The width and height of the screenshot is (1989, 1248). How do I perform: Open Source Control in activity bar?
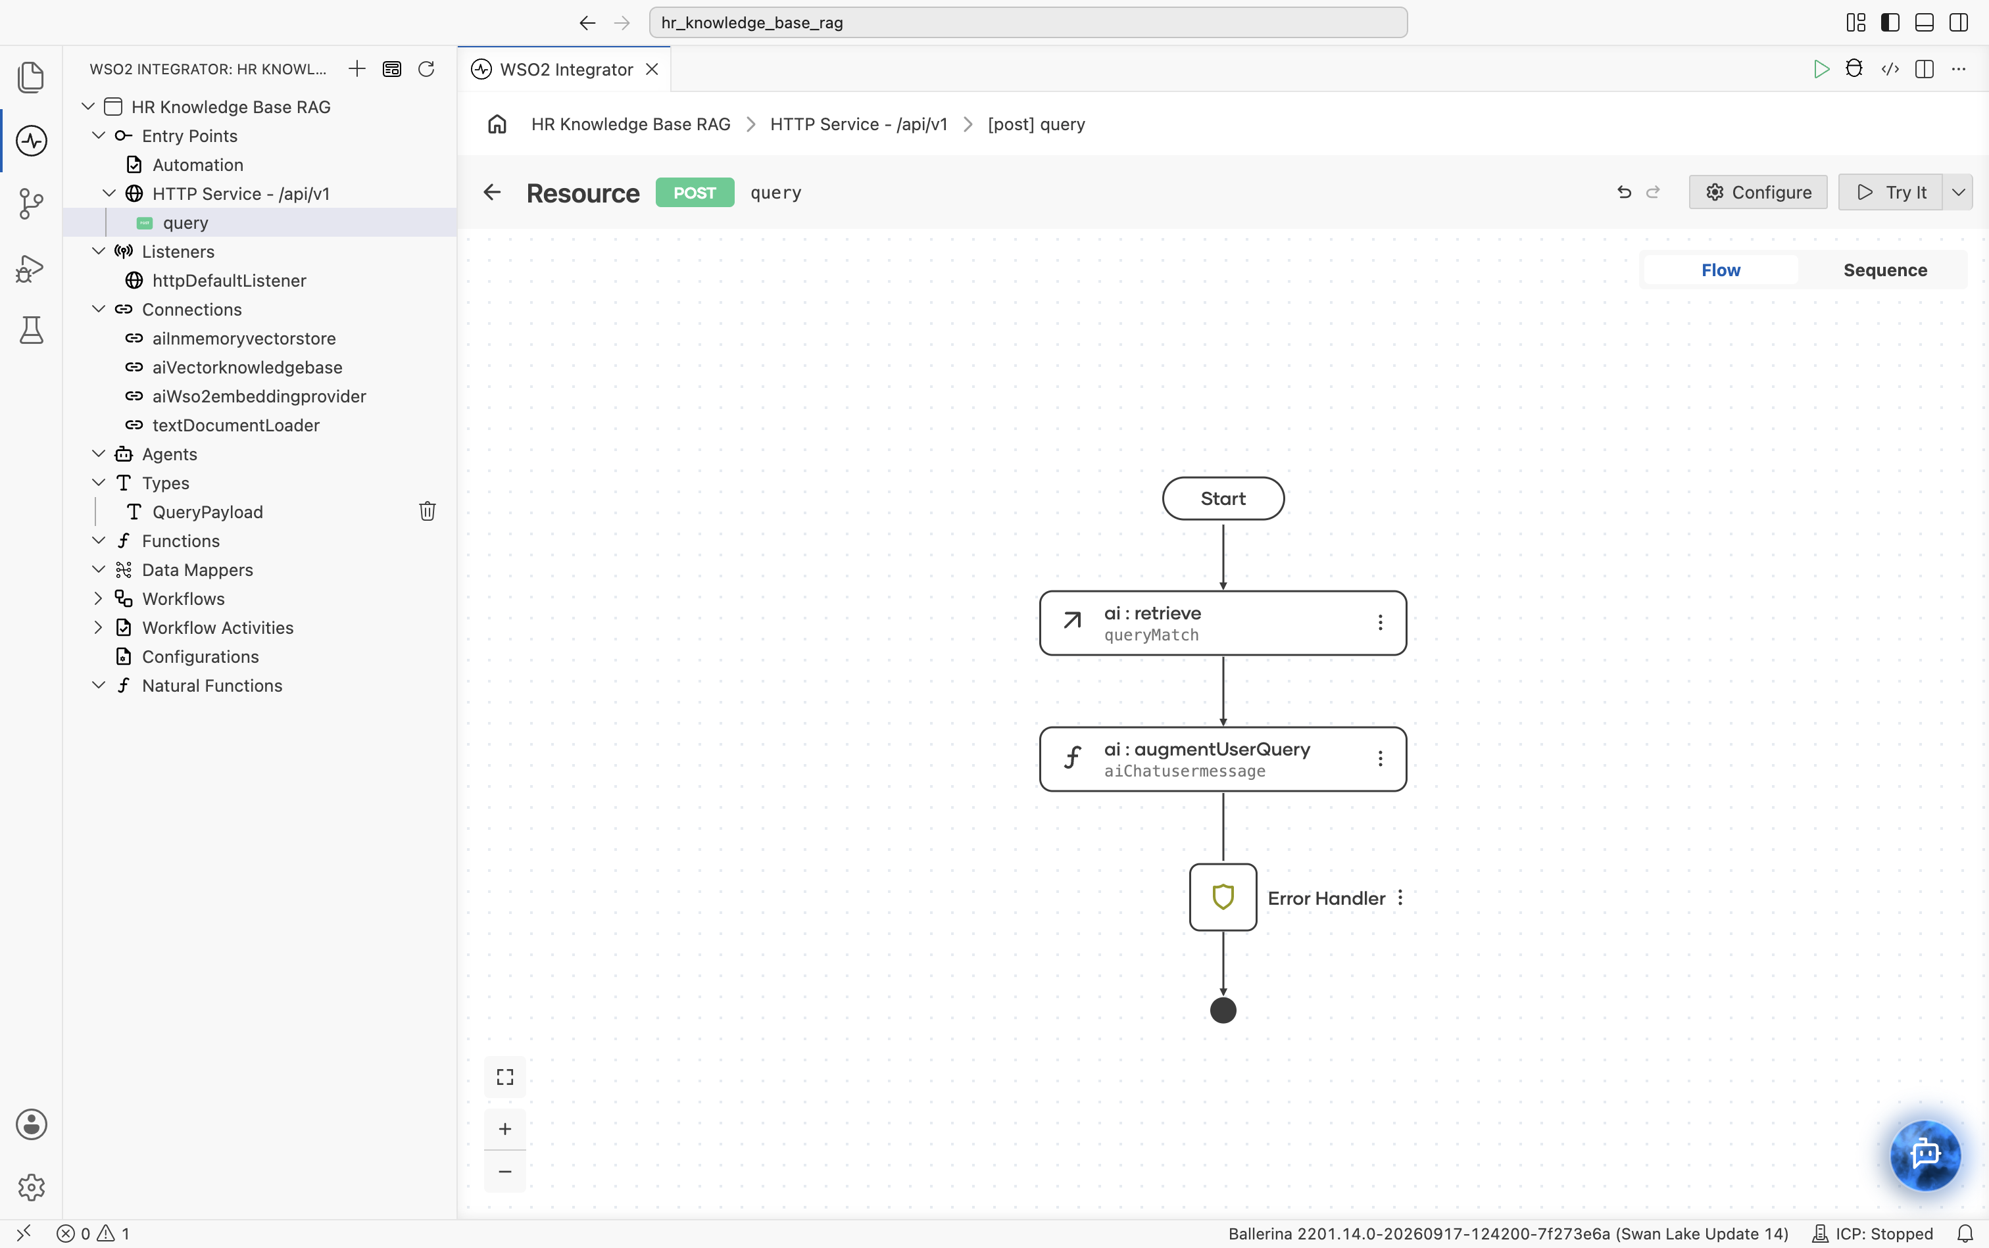[30, 204]
